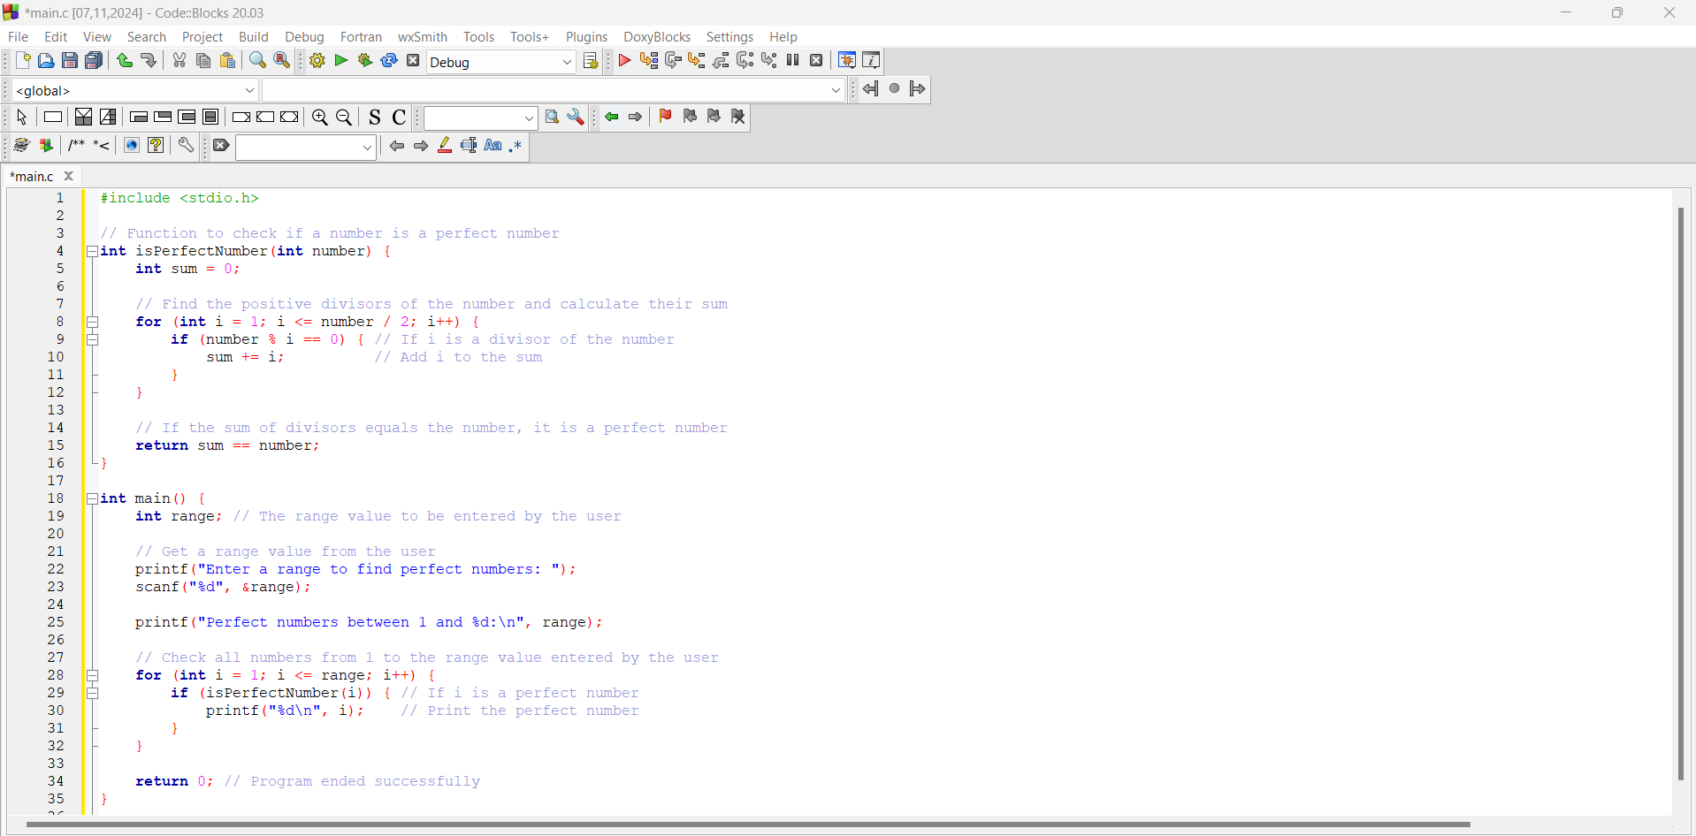Click the Build icon (gear)
The height and width of the screenshot is (836, 1696).
316,60
